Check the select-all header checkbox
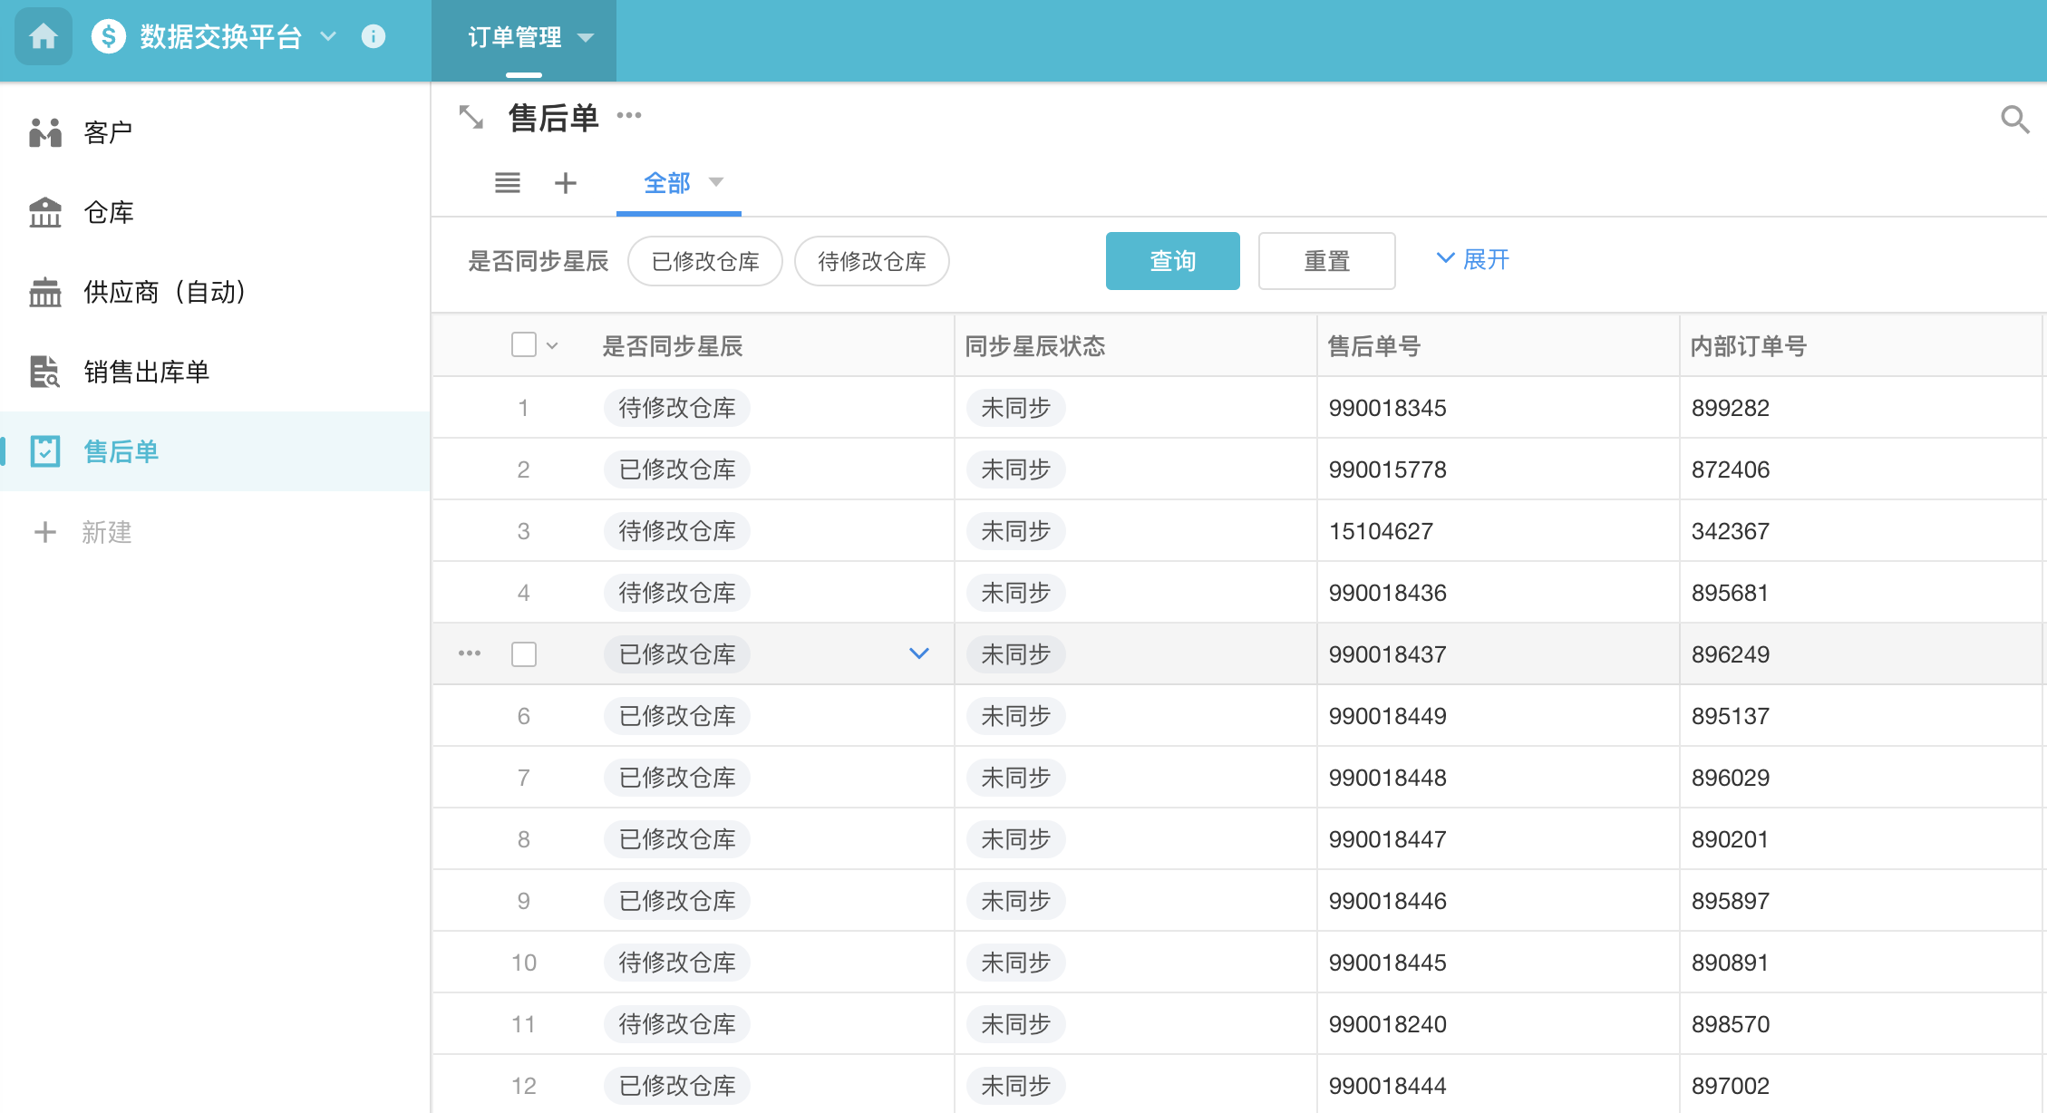 coord(524,344)
